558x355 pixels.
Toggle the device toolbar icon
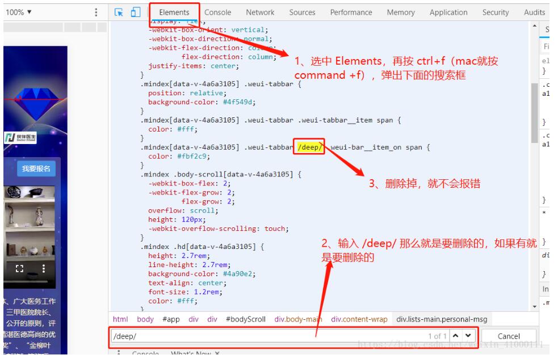coord(135,12)
